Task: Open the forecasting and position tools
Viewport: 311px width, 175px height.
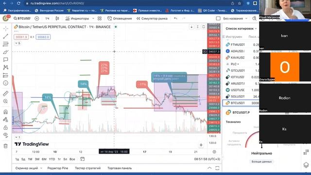Action: point(5,75)
